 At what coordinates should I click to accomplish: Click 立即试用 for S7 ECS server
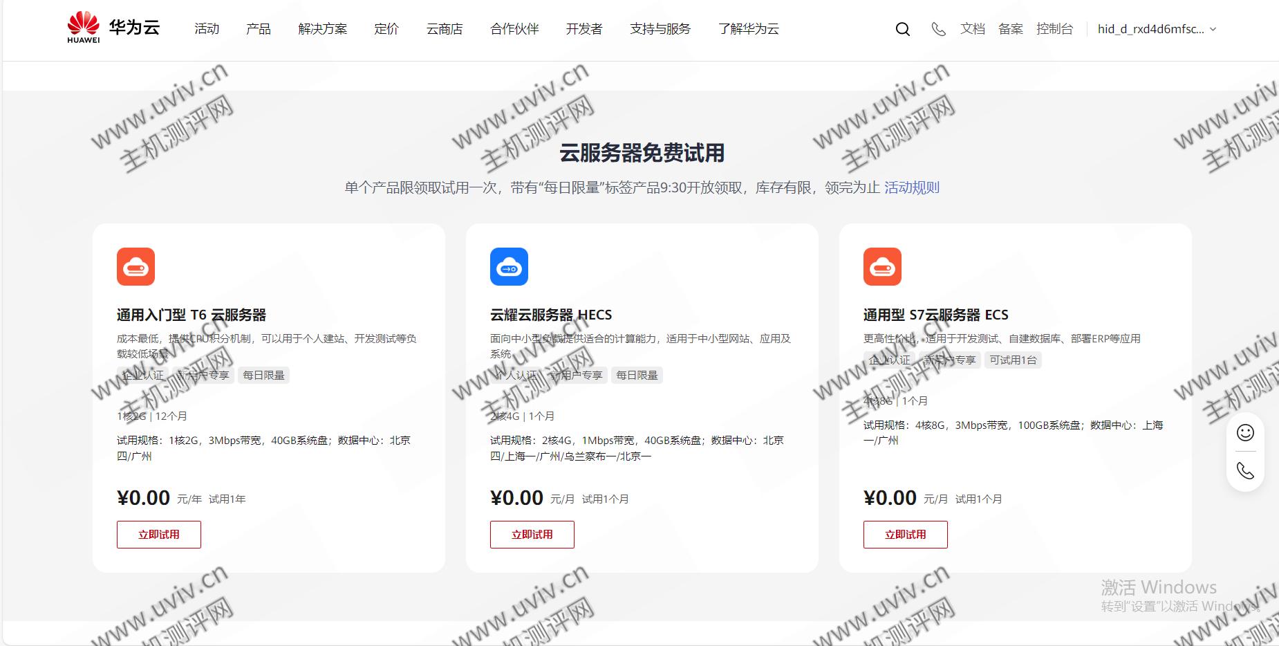(x=906, y=535)
